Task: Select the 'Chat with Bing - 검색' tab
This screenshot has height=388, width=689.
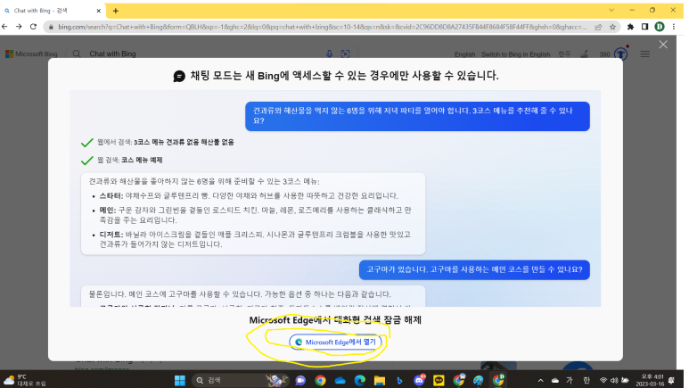Action: (x=52, y=11)
